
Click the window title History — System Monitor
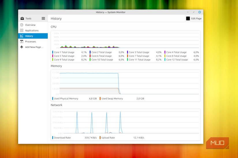[110, 12]
